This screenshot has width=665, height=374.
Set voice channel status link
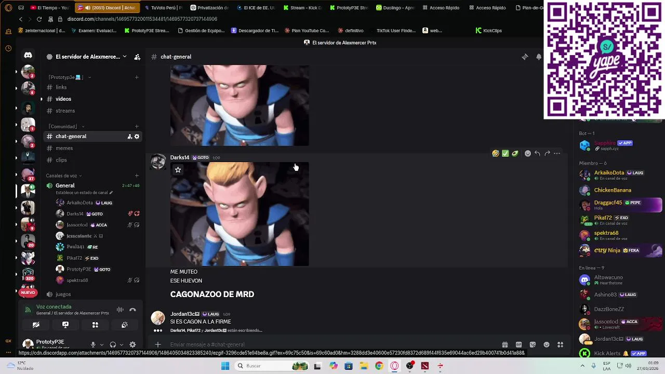tap(84, 193)
